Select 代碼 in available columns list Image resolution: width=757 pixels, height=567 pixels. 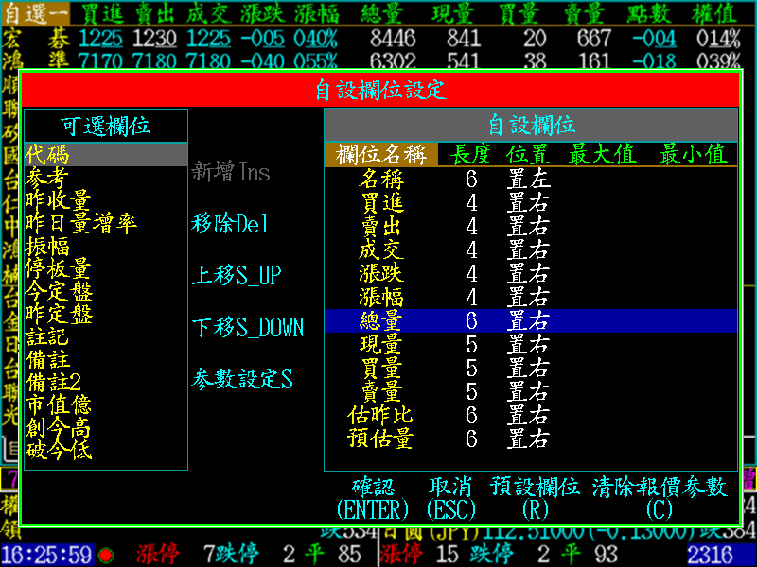(47, 155)
